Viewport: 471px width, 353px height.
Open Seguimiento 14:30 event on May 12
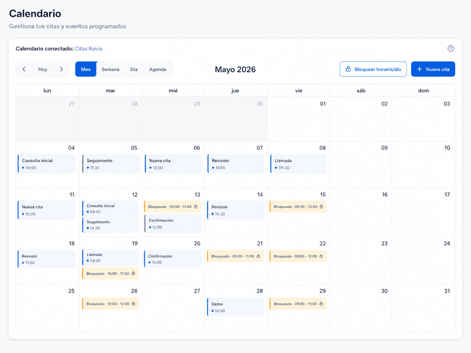111,225
